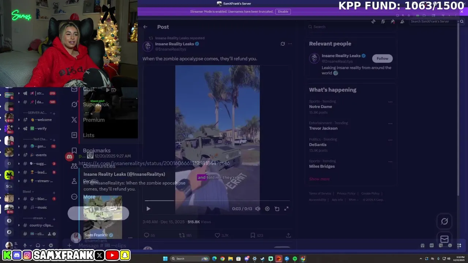Share the post via upload icon

coord(288,235)
